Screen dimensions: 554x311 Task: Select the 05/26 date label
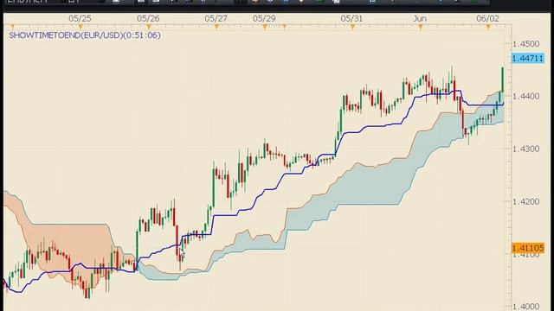[x=148, y=18]
